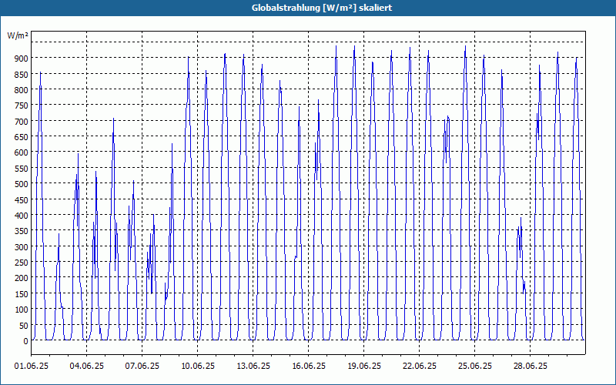616x385 pixels.
Task: Click the '19.06.25' date label
Action: click(x=363, y=366)
